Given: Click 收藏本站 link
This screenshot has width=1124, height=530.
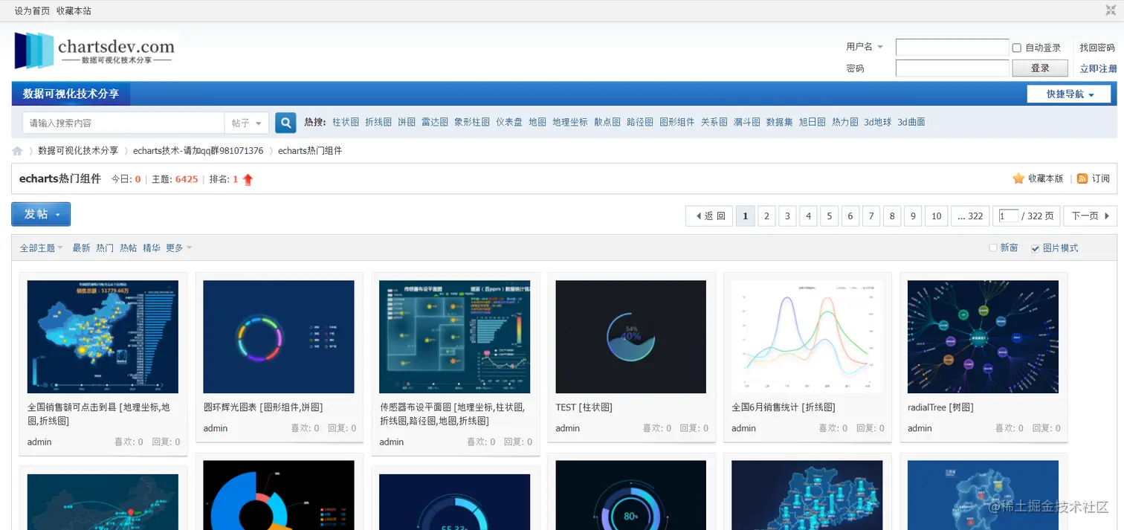Looking at the screenshot, I should tap(74, 11).
